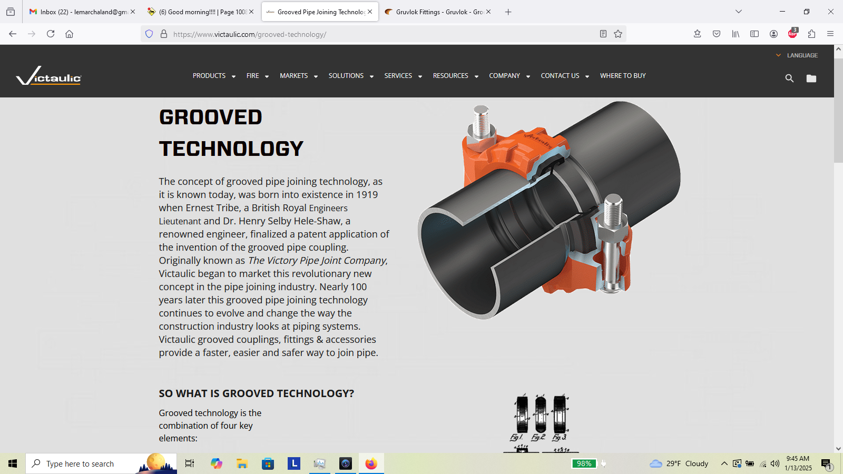Open weather widget 29°F Cloudy

[x=679, y=463]
